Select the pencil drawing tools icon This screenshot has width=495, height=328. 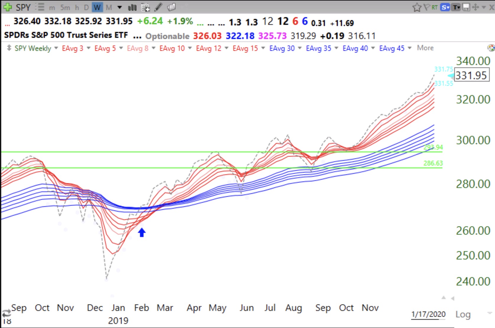159,7
